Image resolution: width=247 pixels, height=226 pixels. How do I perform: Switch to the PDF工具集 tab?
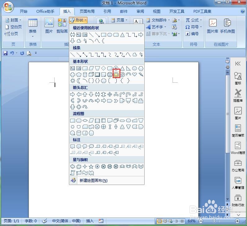point(202,12)
